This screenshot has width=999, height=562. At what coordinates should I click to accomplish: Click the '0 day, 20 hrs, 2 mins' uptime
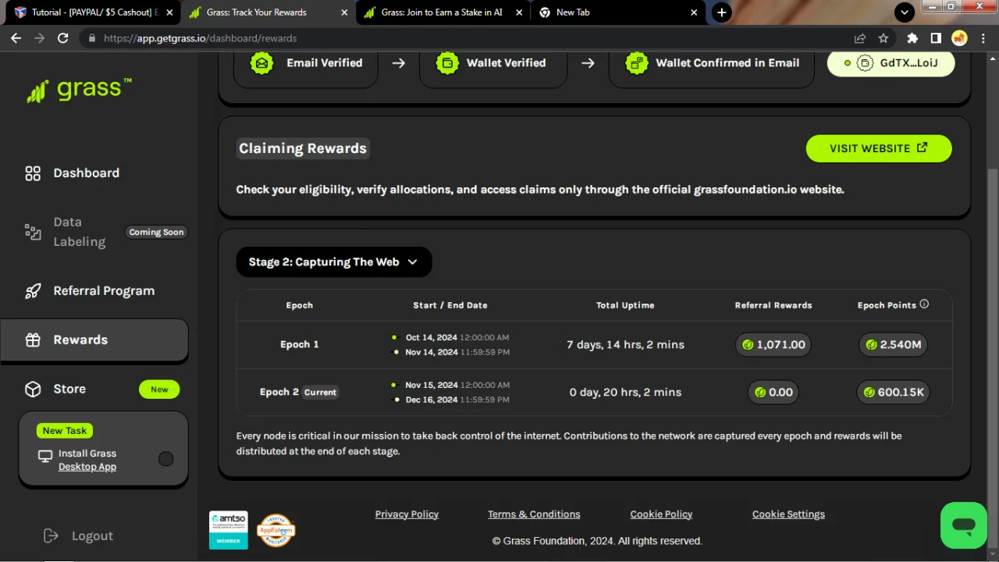click(x=625, y=392)
